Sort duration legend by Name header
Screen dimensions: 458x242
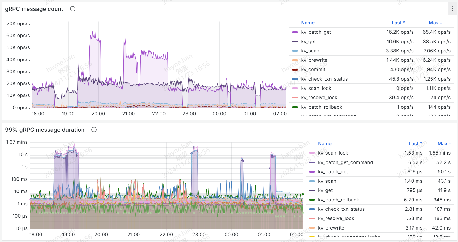[325, 144]
